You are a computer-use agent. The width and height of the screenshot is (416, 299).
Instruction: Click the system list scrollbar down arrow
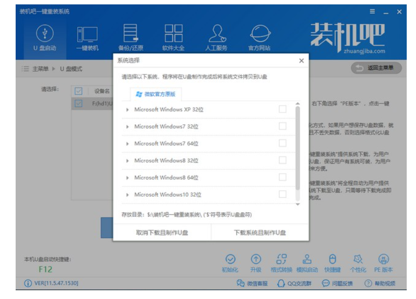(x=298, y=204)
